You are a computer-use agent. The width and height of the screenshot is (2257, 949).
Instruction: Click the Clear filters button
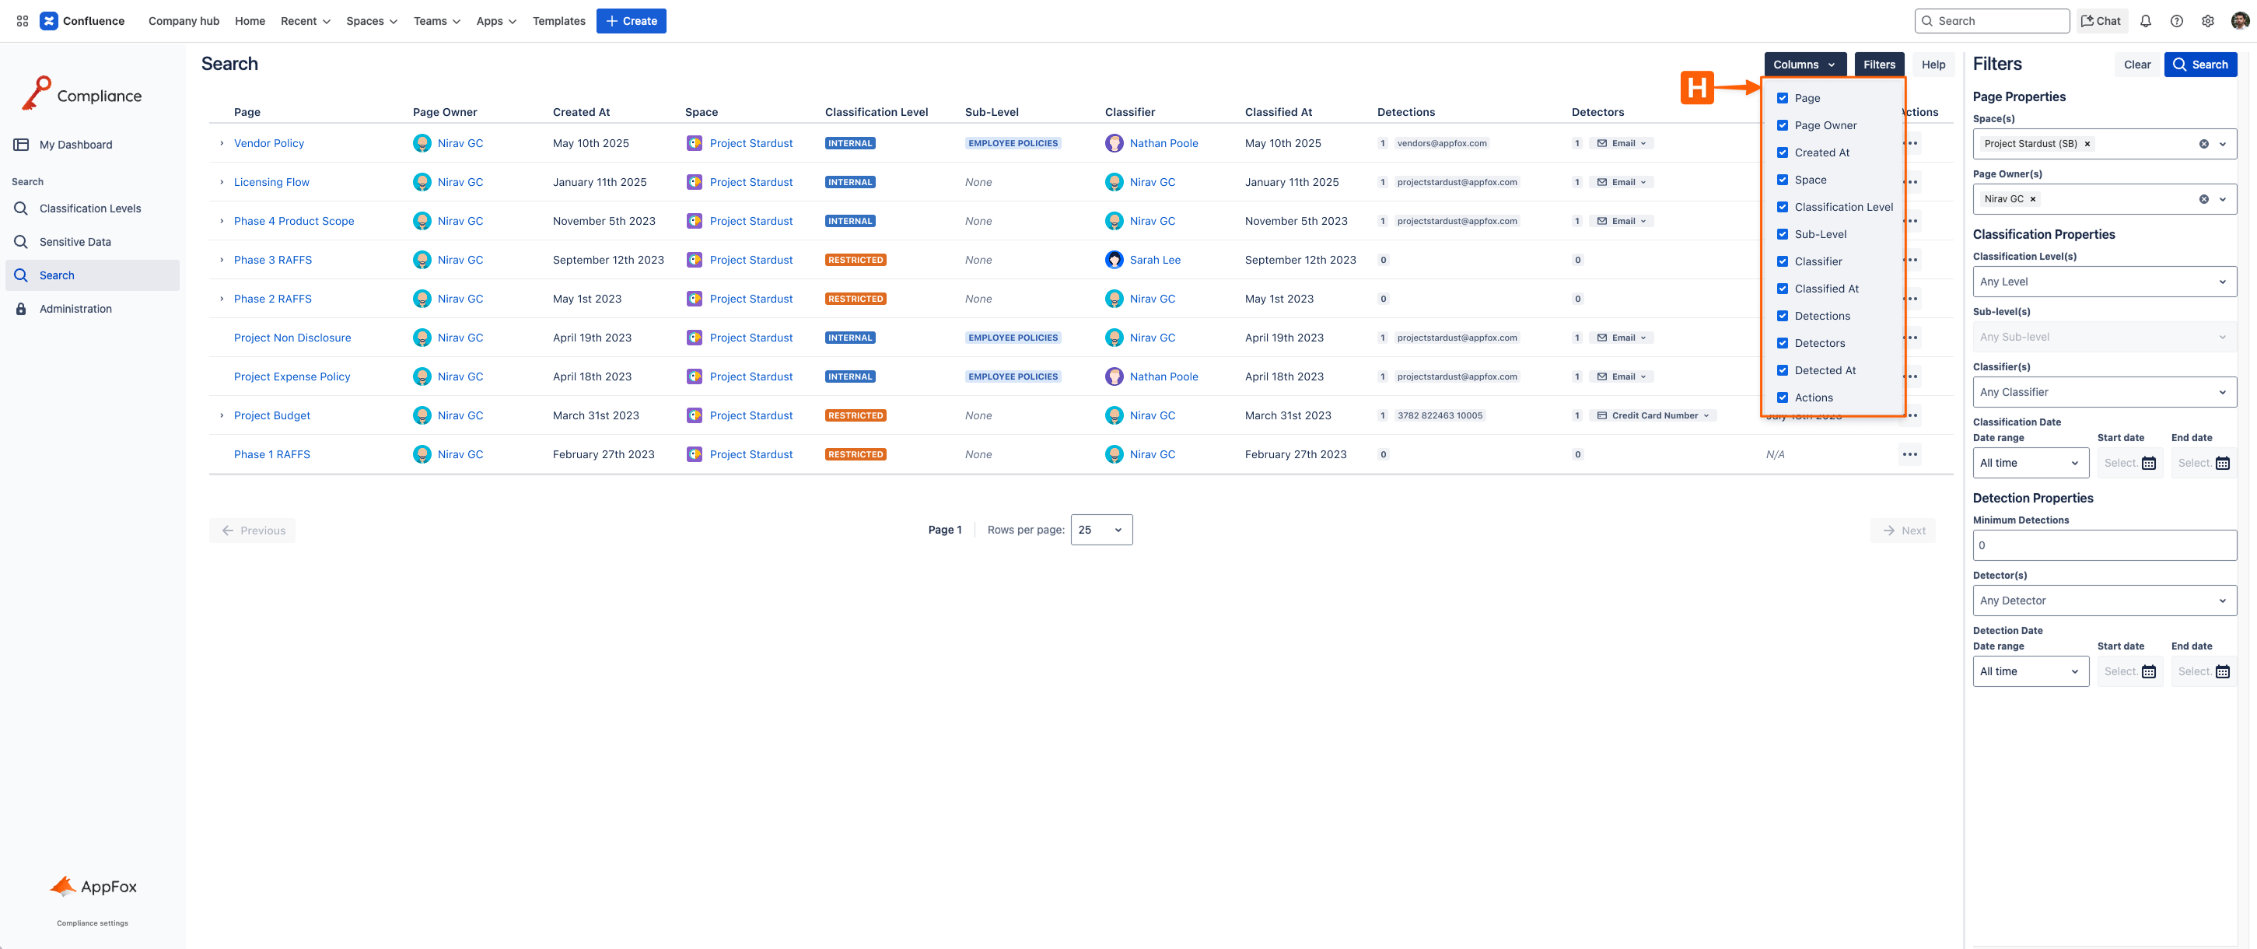[x=2136, y=64]
